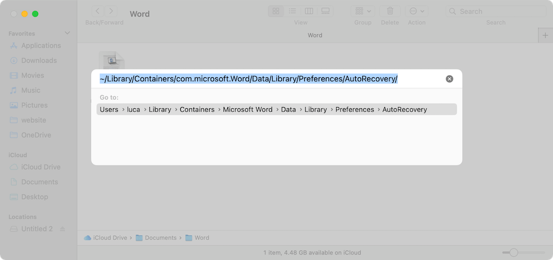Select the AutoRecovery path suggestion row

click(x=276, y=109)
